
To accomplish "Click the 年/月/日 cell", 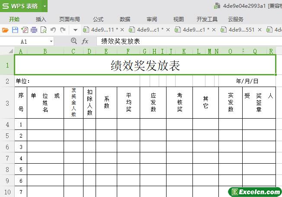I will click(x=247, y=81).
